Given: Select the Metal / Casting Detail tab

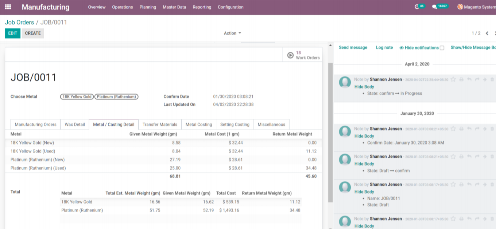Looking at the screenshot, I should pyautogui.click(x=114, y=125).
